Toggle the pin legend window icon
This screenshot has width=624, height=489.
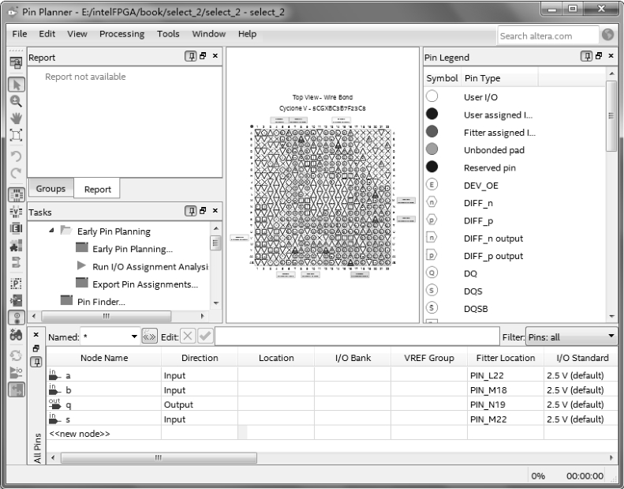pyautogui.click(x=17, y=318)
